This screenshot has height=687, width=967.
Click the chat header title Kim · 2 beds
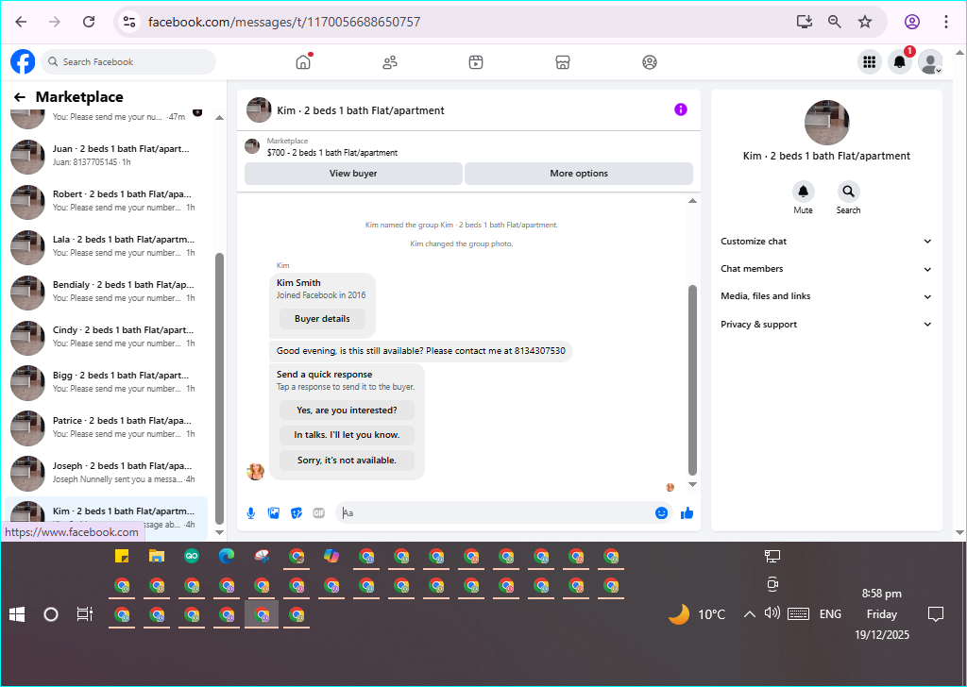pyautogui.click(x=360, y=111)
